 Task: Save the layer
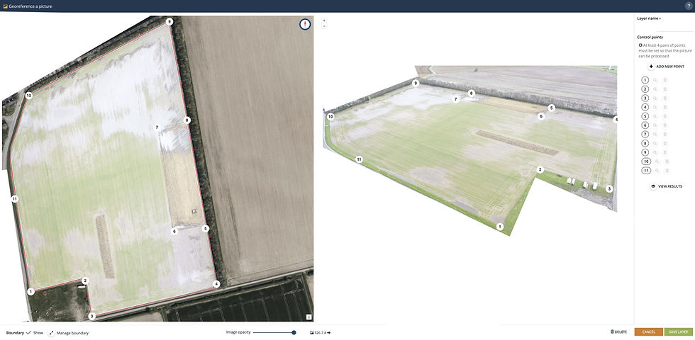pyautogui.click(x=679, y=331)
